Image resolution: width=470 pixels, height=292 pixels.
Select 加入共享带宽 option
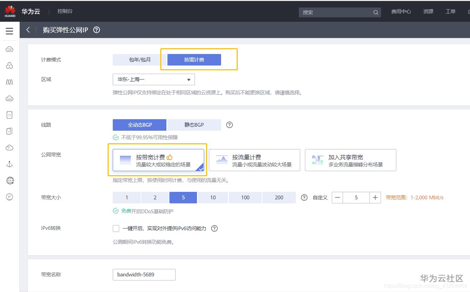[350, 160]
